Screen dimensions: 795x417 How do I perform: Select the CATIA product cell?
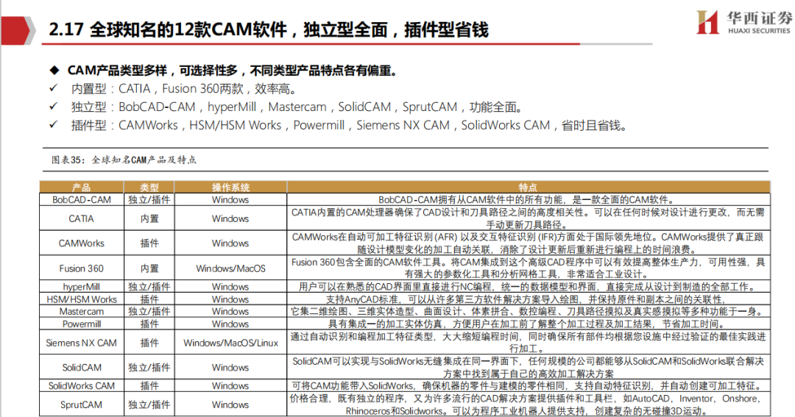[82, 218]
